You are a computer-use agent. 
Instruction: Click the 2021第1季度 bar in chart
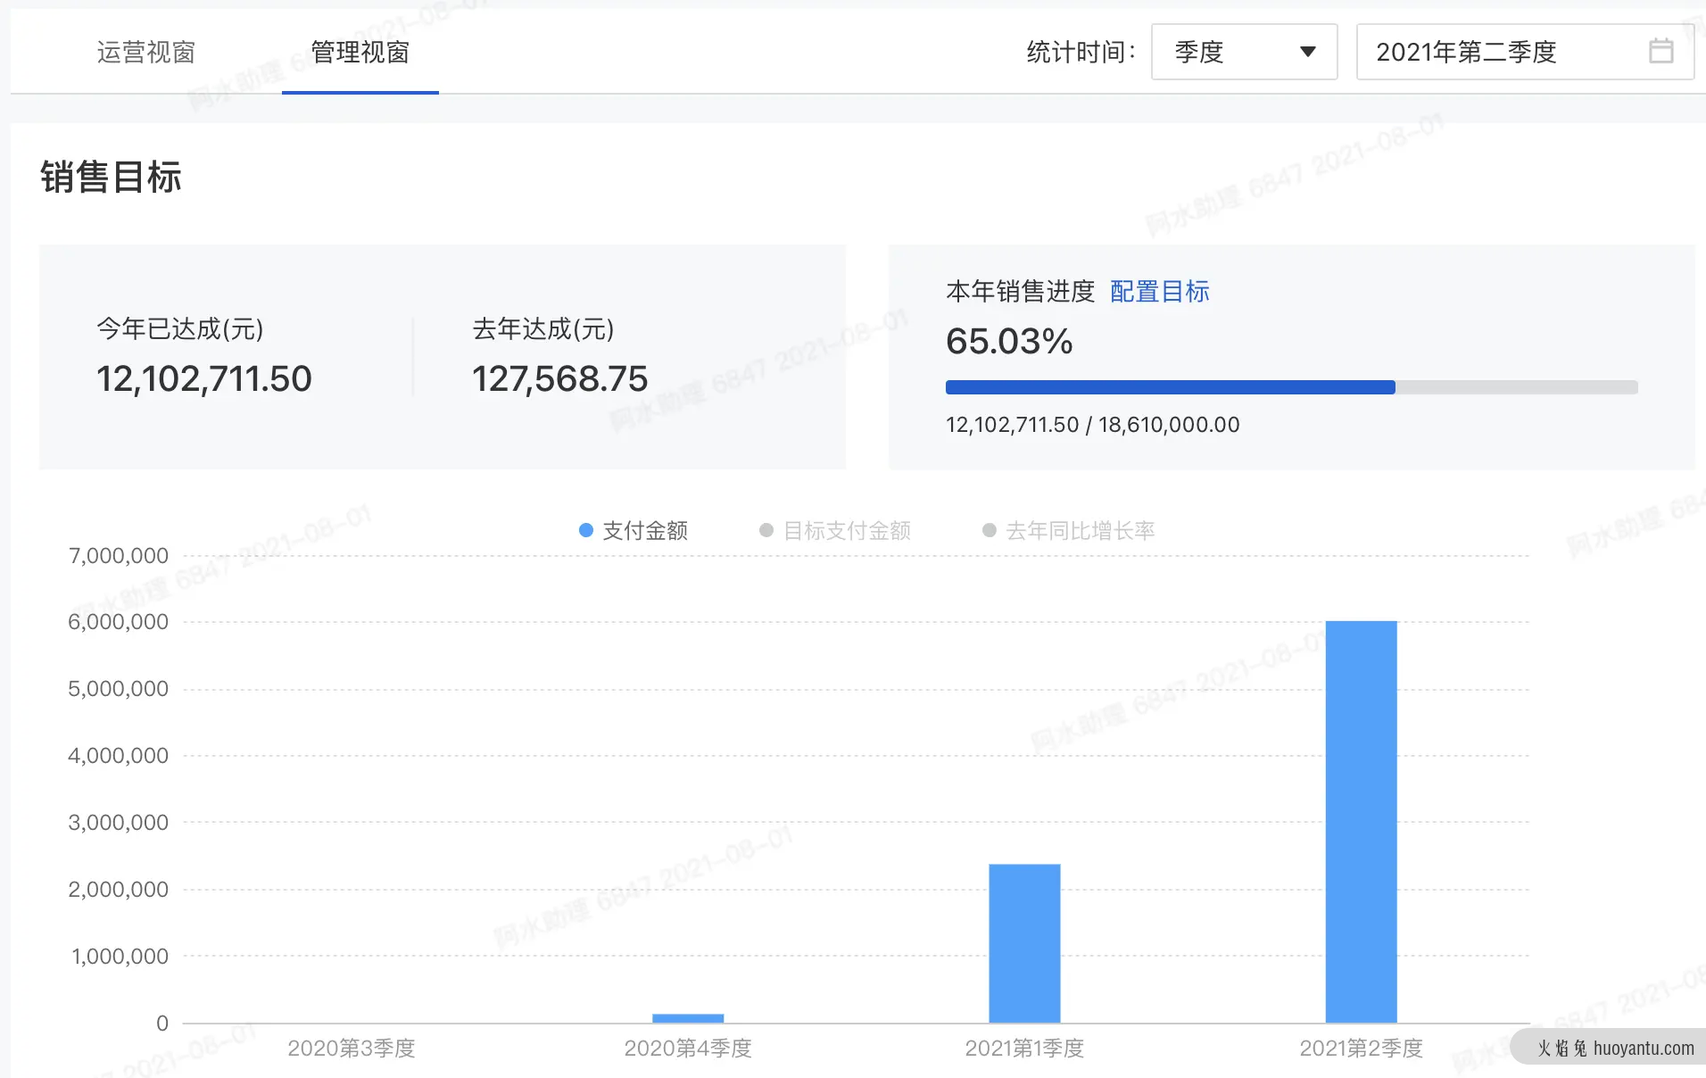tap(1024, 943)
